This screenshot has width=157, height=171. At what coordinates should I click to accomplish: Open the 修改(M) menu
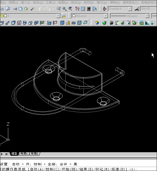89,2
